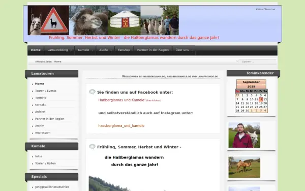Click the Teminkalender panel header
Screen dimensions: 305x191
pos(254,73)
